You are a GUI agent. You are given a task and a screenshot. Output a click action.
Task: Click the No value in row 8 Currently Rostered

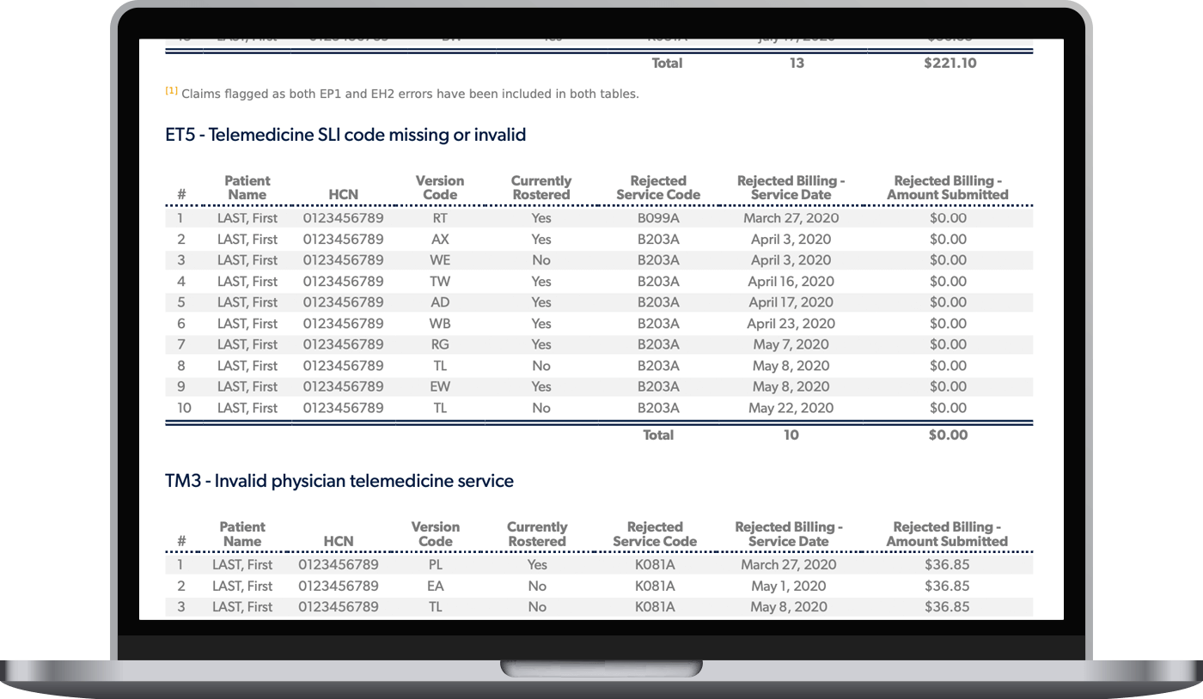(540, 366)
